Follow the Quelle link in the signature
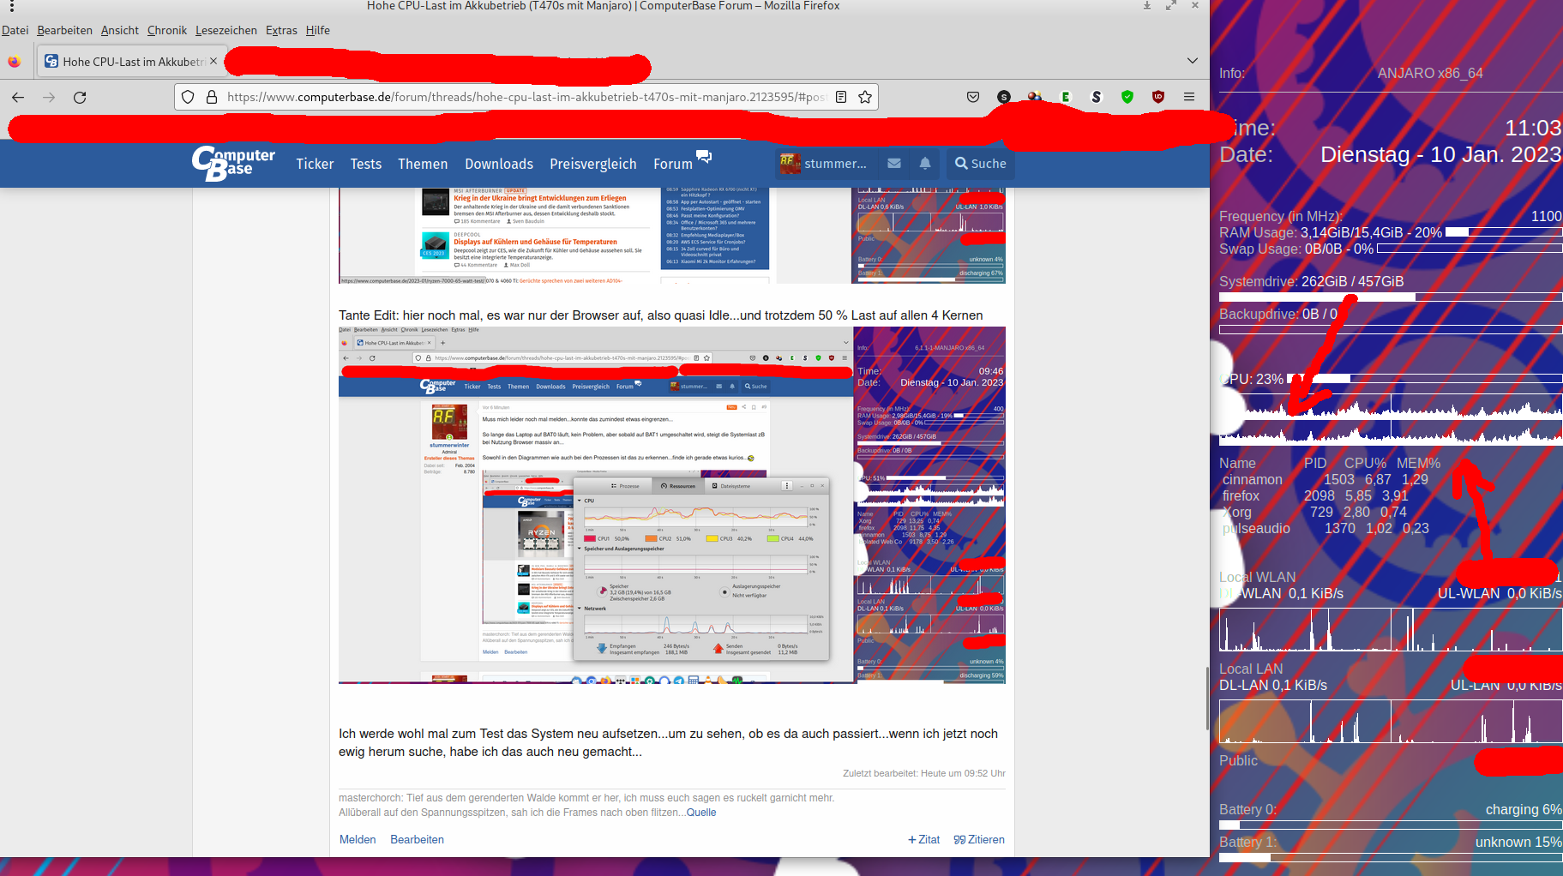 [701, 813]
